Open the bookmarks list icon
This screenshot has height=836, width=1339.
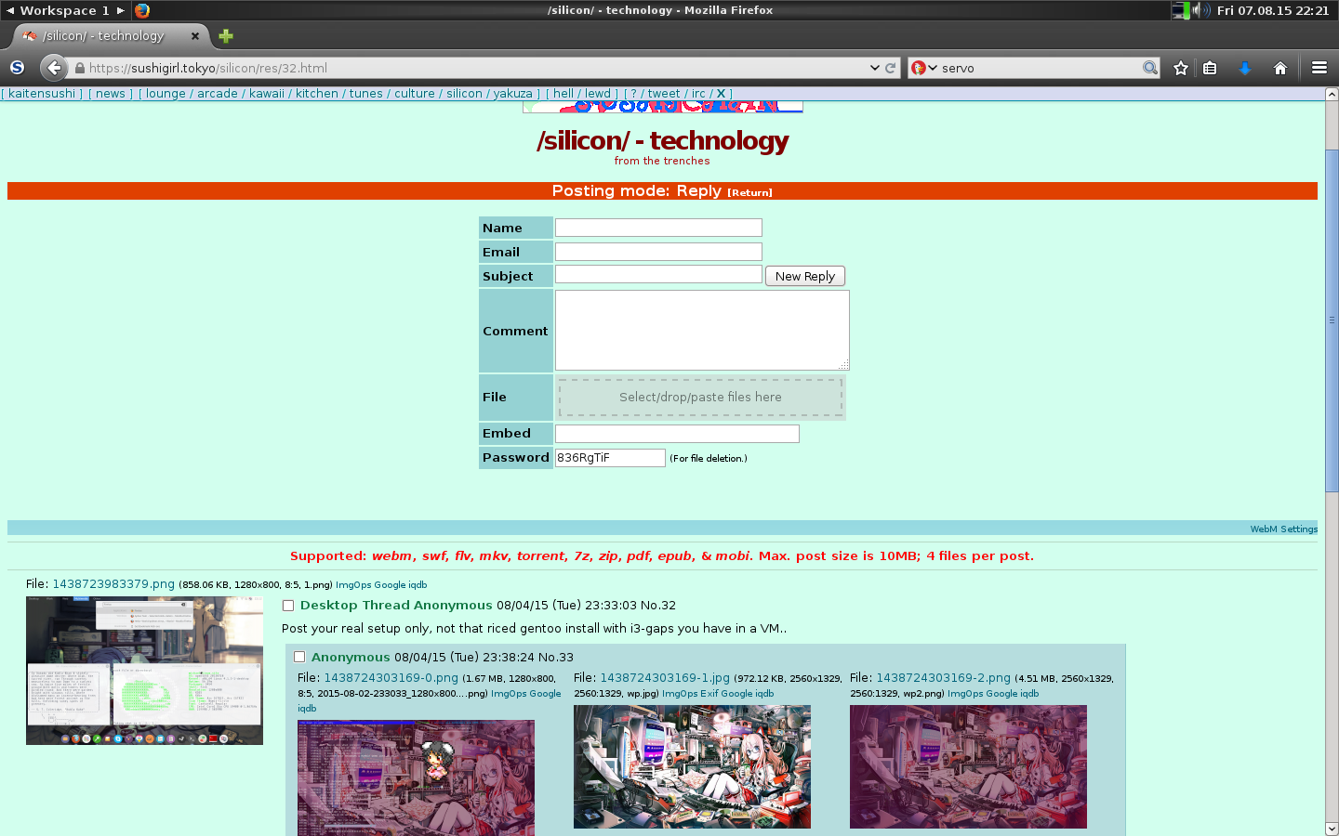1210,68
